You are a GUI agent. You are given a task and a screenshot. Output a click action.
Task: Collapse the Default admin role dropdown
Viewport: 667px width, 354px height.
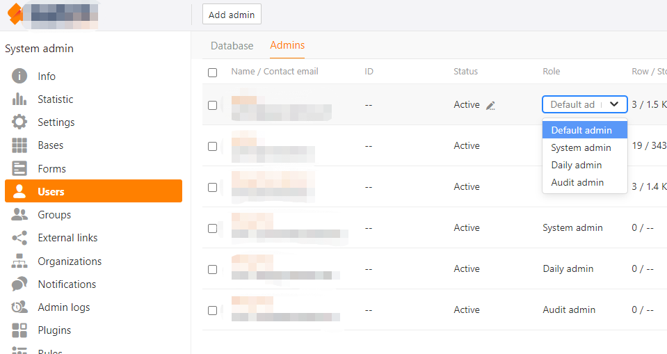pyautogui.click(x=613, y=104)
